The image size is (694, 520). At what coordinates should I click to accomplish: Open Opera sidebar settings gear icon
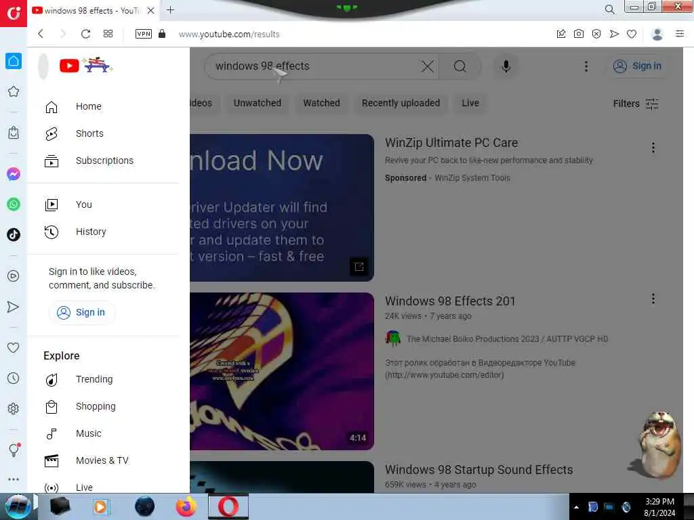[14, 408]
